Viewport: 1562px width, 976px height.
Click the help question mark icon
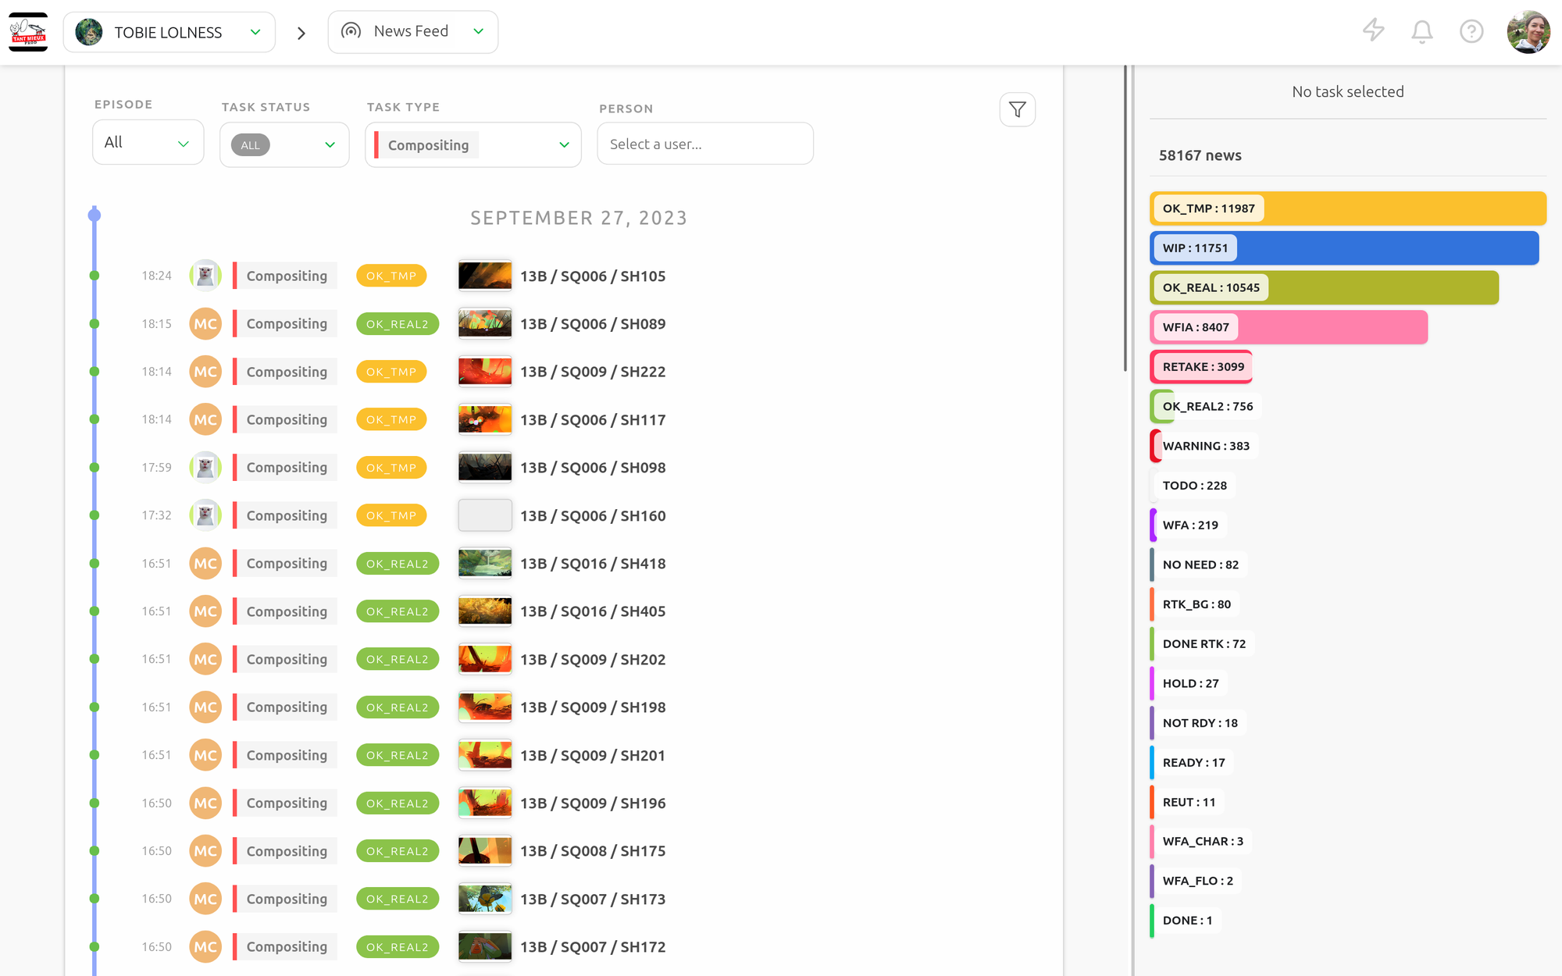click(1471, 31)
